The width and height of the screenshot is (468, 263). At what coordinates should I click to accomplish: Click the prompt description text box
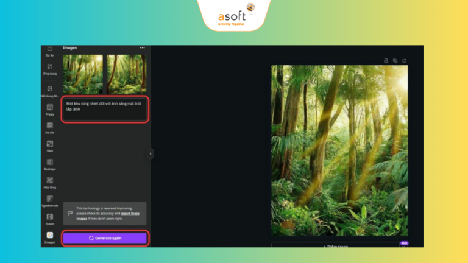pos(105,109)
